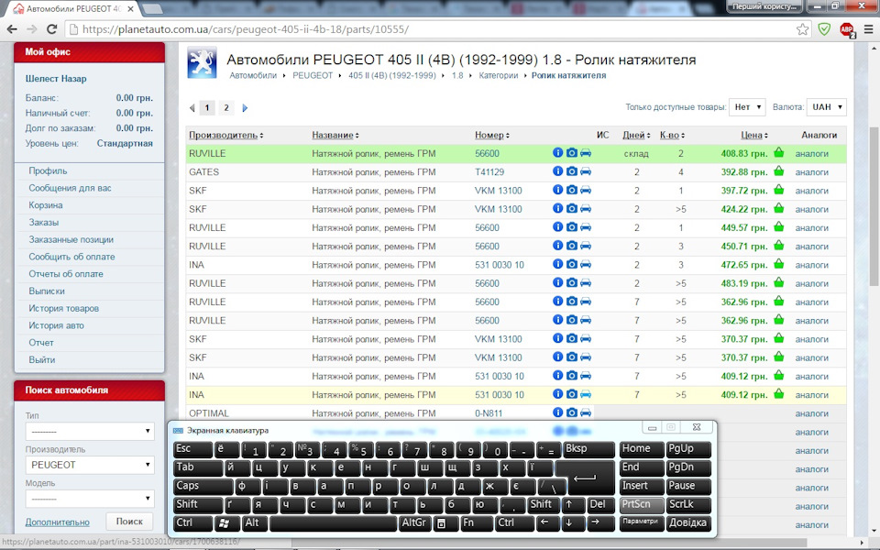Sort by Цена column
The height and width of the screenshot is (550, 880).
(753, 135)
